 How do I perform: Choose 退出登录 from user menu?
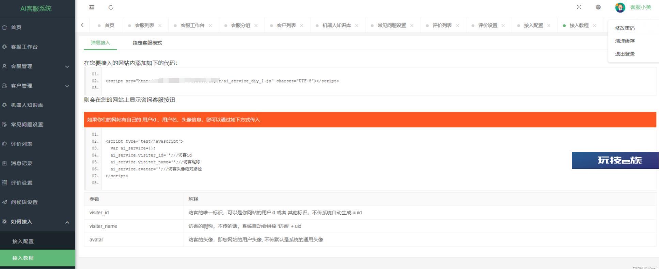625,54
